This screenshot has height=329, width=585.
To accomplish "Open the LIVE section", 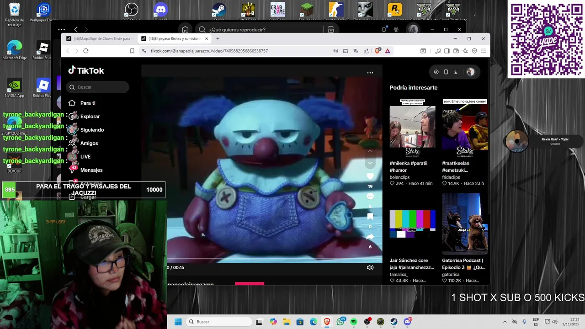I will [x=80, y=157].
